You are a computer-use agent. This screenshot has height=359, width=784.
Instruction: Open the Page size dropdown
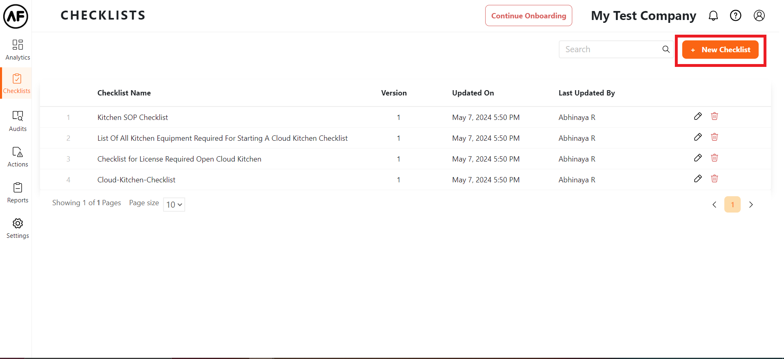pyautogui.click(x=174, y=204)
